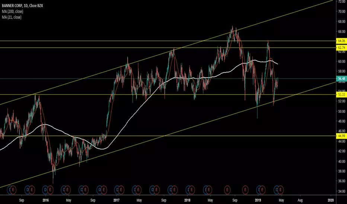Click the 36.00 price axis label
Screen dimensions: 347x204
(342, 181)
